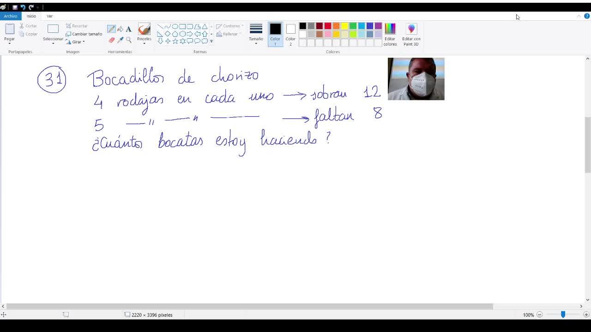The height and width of the screenshot is (332, 591).
Task: Select the Fill with color bucket tool
Action: (x=120, y=29)
